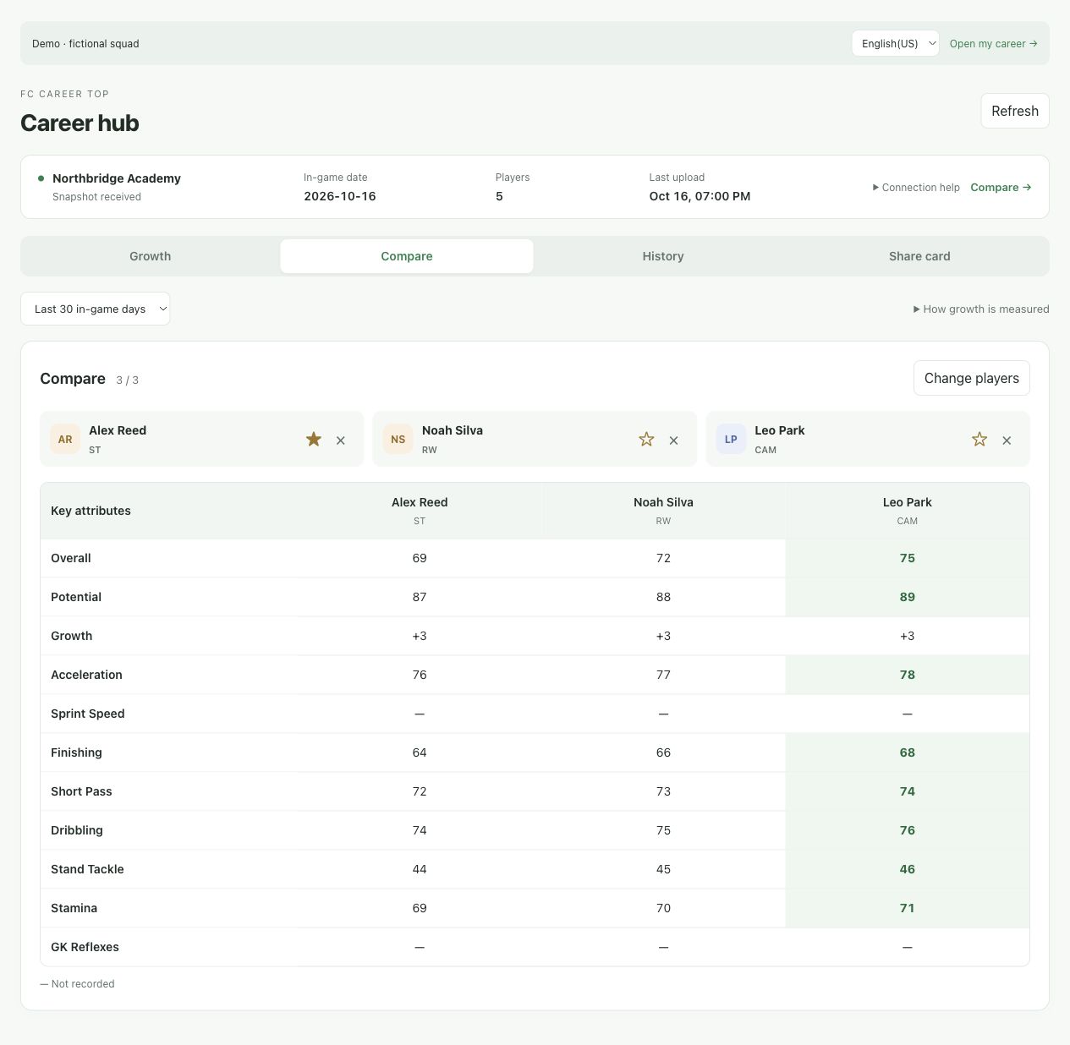The image size is (1070, 1045).
Task: Favorite Noah Silva using the star icon
Action: (x=646, y=440)
